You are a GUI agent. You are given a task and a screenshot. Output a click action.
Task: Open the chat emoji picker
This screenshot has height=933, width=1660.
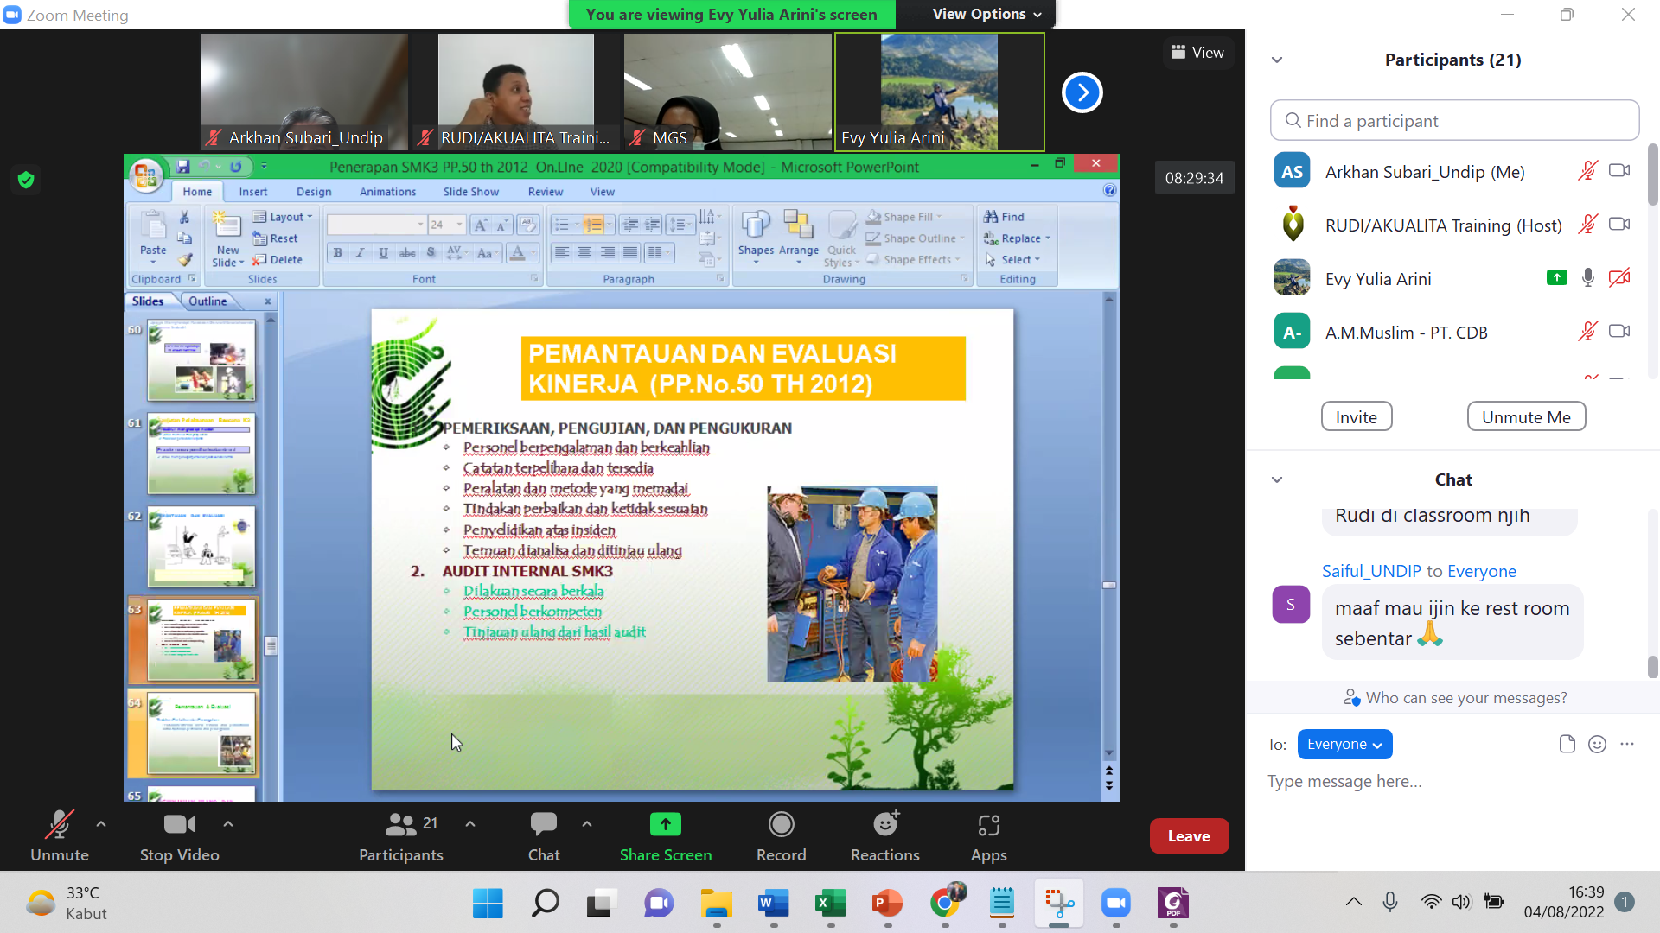coord(1597,745)
